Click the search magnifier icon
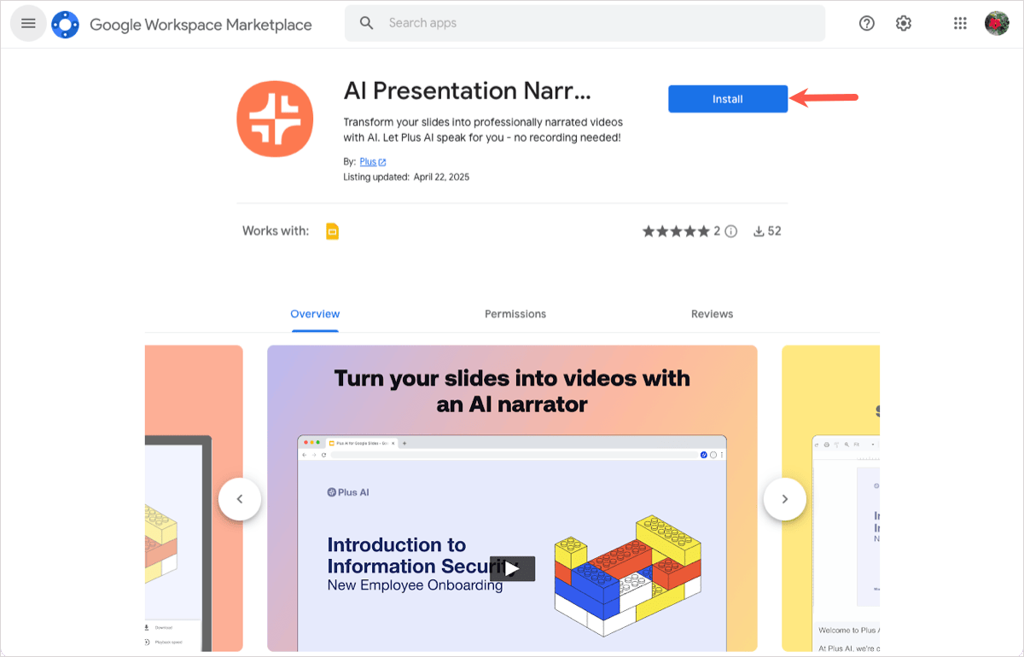Image resolution: width=1024 pixels, height=657 pixels. click(x=367, y=23)
